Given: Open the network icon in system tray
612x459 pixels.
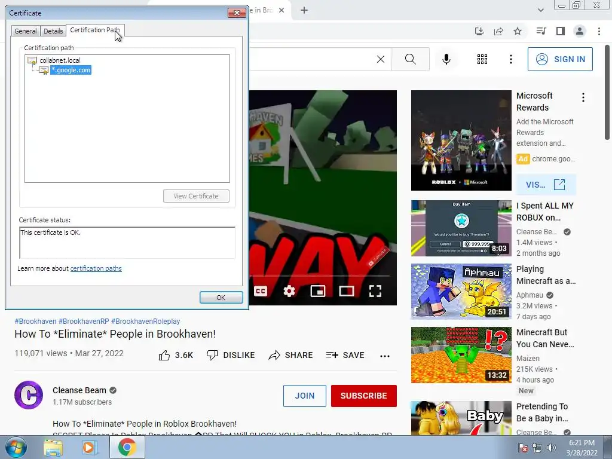Looking at the screenshot, I should [537, 448].
